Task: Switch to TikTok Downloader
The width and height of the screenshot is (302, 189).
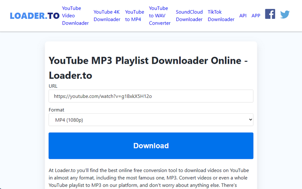Action: (x=221, y=16)
